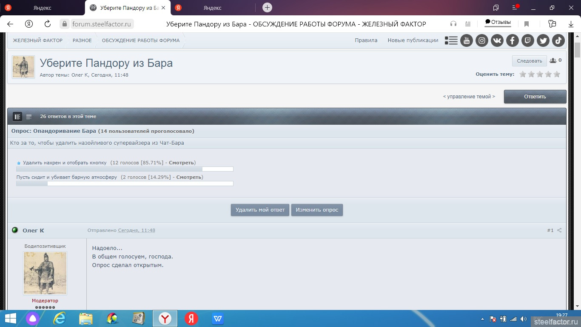581x327 pixels.
Task: Switch to the standard topic view mode icon
Action: pos(17,116)
